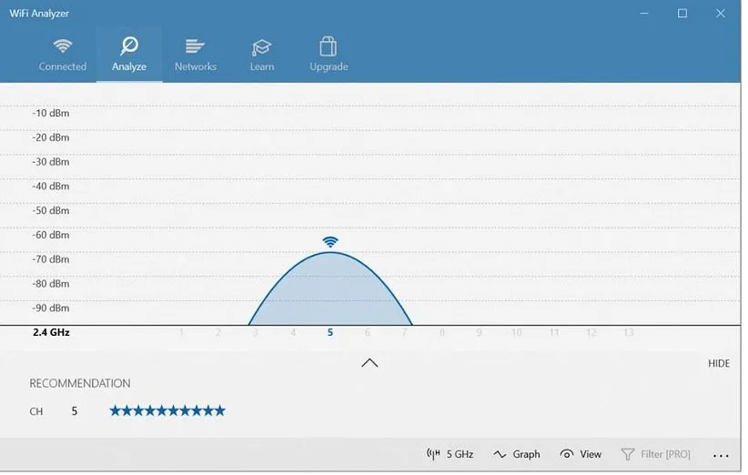This screenshot has width=748, height=475.
Task: Click the star rating for channel 5
Action: pyautogui.click(x=167, y=411)
